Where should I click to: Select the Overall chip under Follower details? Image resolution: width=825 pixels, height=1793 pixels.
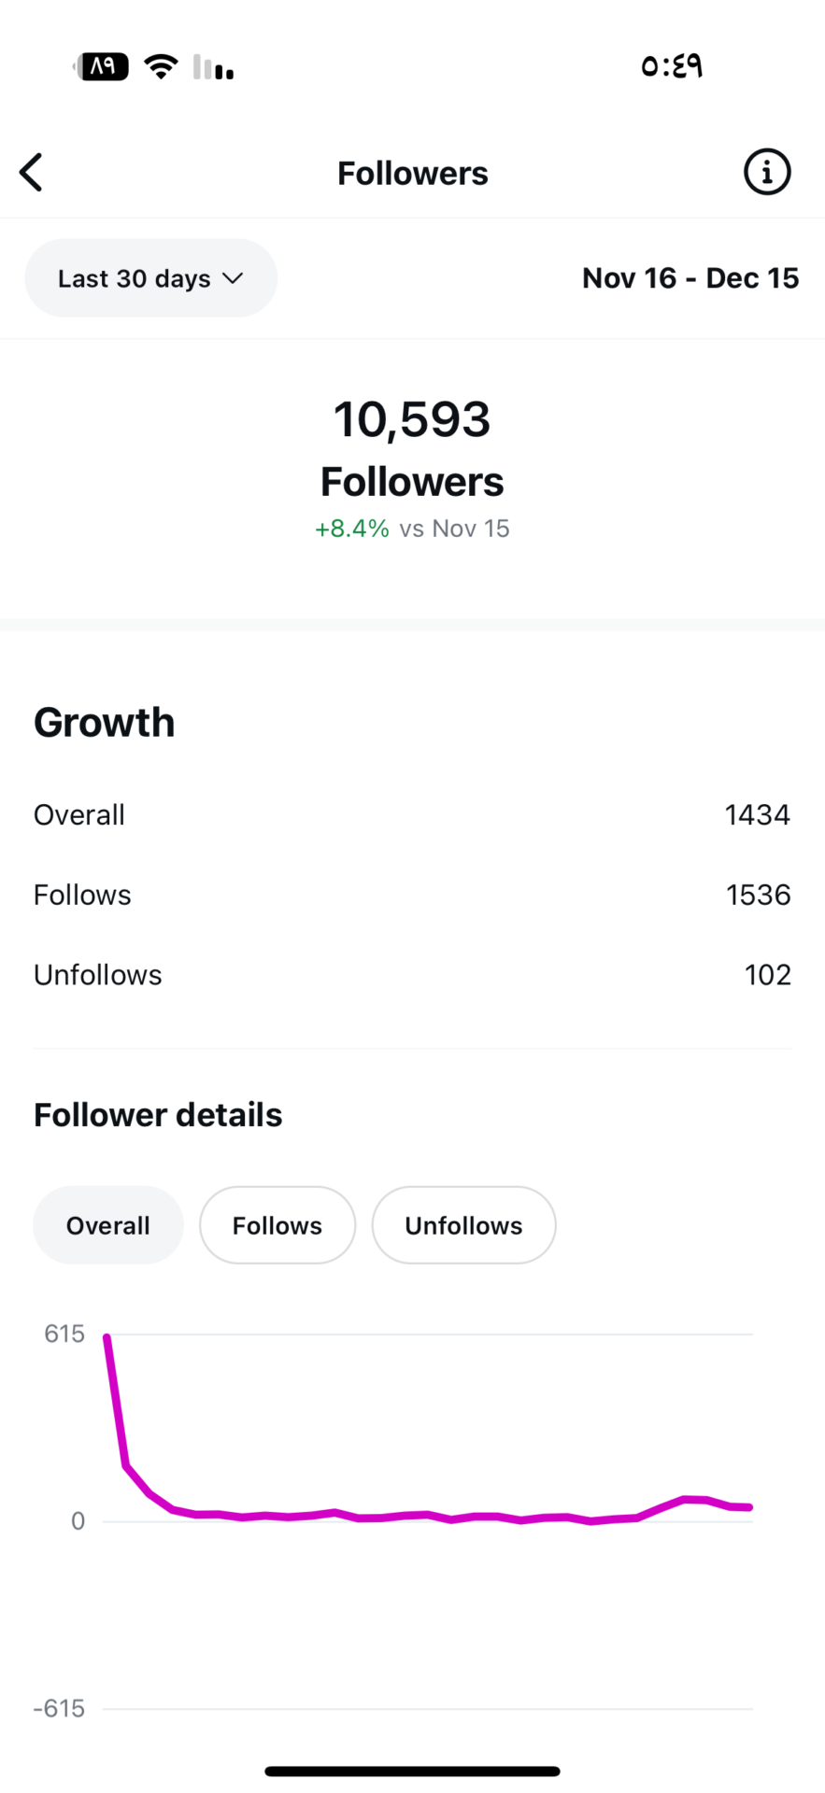108,1225
